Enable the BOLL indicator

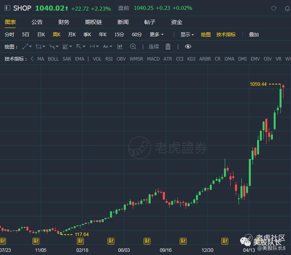(53, 59)
